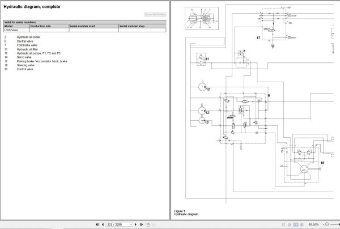Click the topmost pump symbol labeled 12
The height and width of the screenshot is (229, 340).
(x=202, y=87)
